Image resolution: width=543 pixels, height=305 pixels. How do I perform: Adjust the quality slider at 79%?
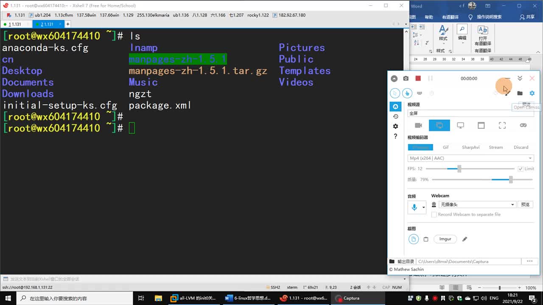point(511,180)
